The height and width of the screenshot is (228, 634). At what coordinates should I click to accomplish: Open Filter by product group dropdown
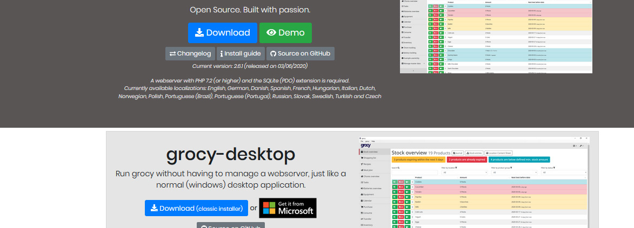(515, 172)
